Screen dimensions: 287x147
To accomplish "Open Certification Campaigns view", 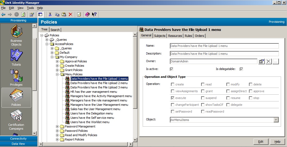I will [x=16, y=119].
